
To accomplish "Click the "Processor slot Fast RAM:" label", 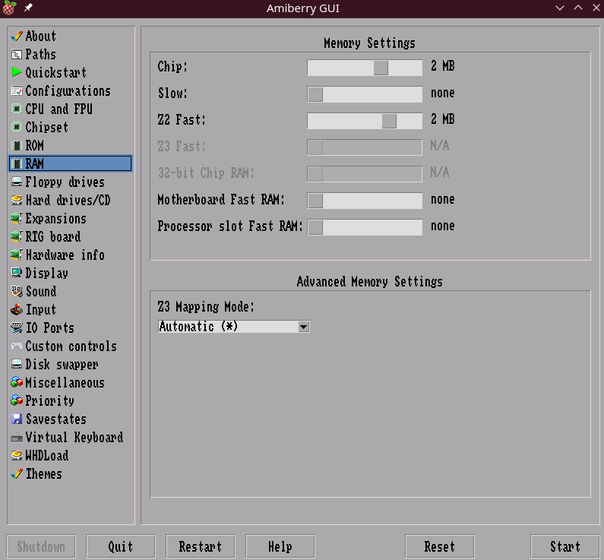I will [230, 226].
